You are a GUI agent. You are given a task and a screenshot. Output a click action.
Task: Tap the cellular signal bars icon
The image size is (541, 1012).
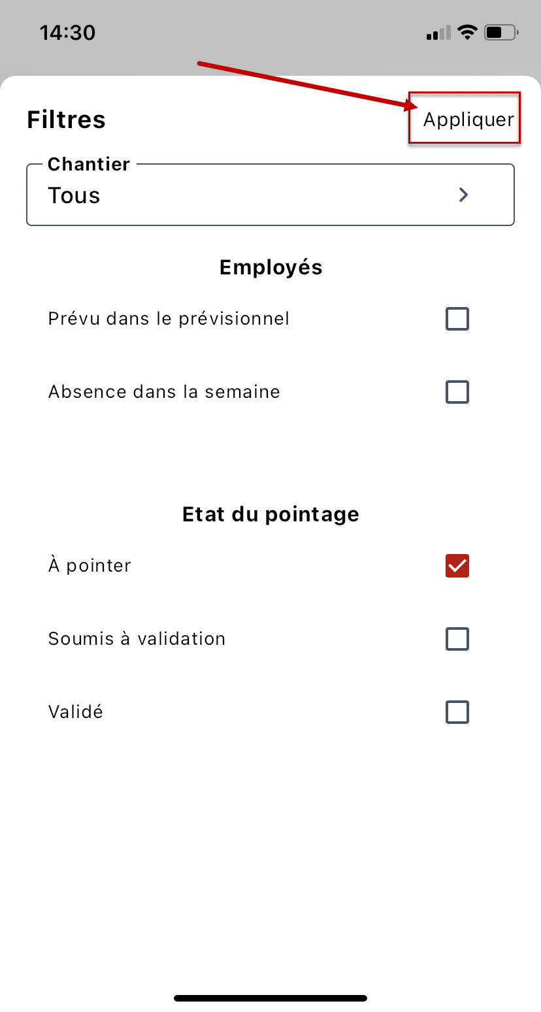point(438,33)
